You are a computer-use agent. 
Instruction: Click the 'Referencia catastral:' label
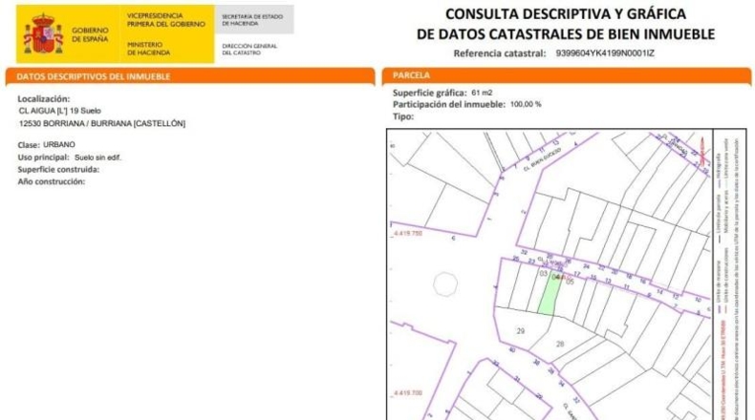(499, 53)
